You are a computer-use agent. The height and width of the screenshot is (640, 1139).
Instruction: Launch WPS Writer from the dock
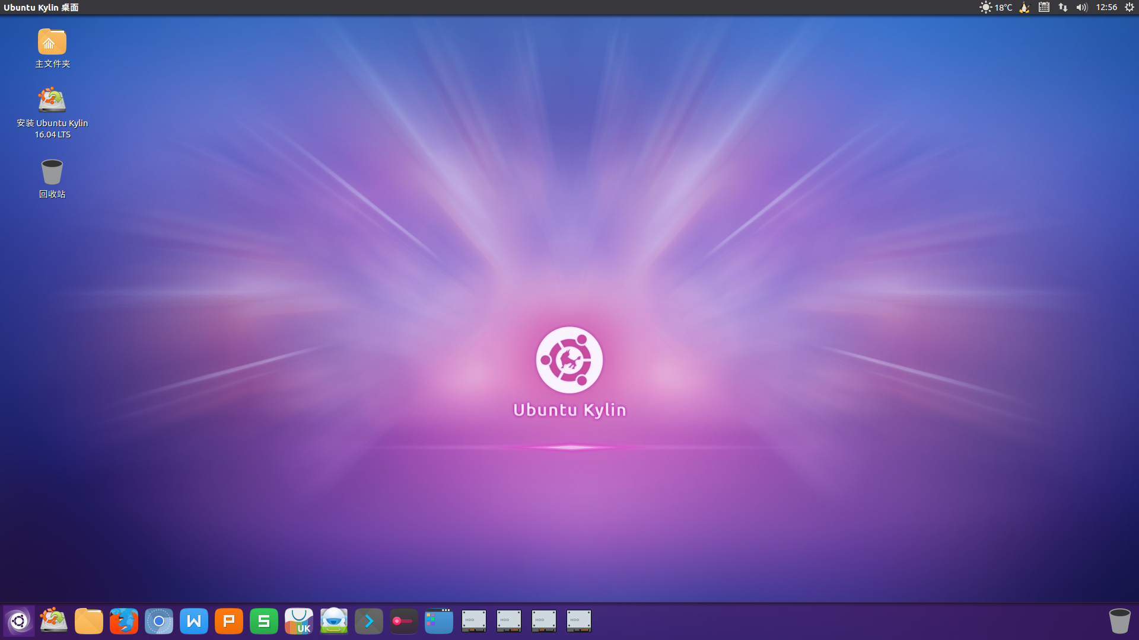(194, 620)
